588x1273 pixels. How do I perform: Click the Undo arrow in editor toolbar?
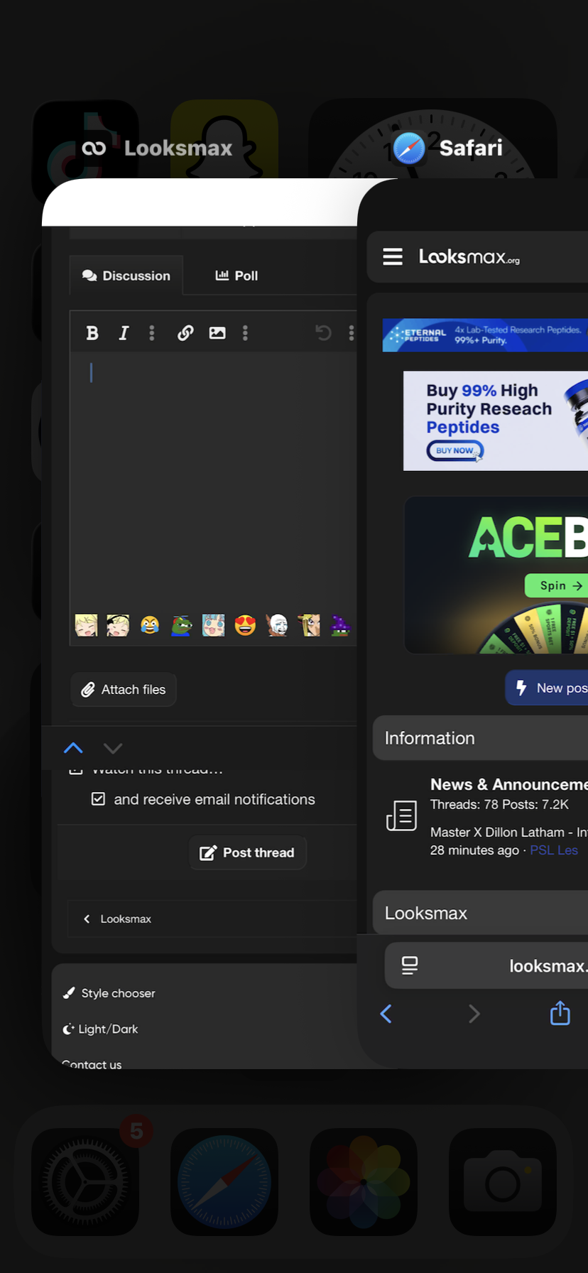(x=323, y=333)
